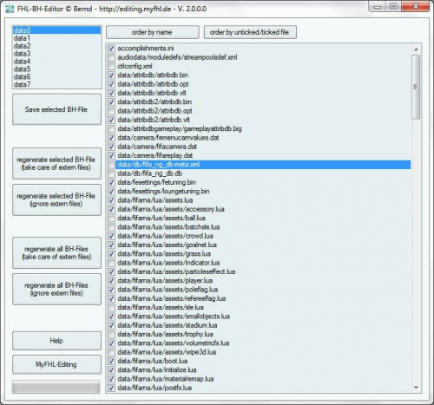The width and height of the screenshot is (434, 405).
Task: Tick the ctlconfig.xml checkbox
Action: [x=111, y=66]
